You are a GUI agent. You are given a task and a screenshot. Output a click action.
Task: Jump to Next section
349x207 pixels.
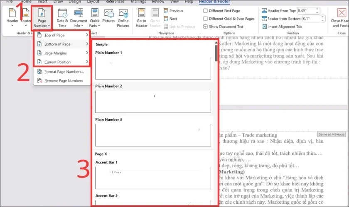point(173,19)
